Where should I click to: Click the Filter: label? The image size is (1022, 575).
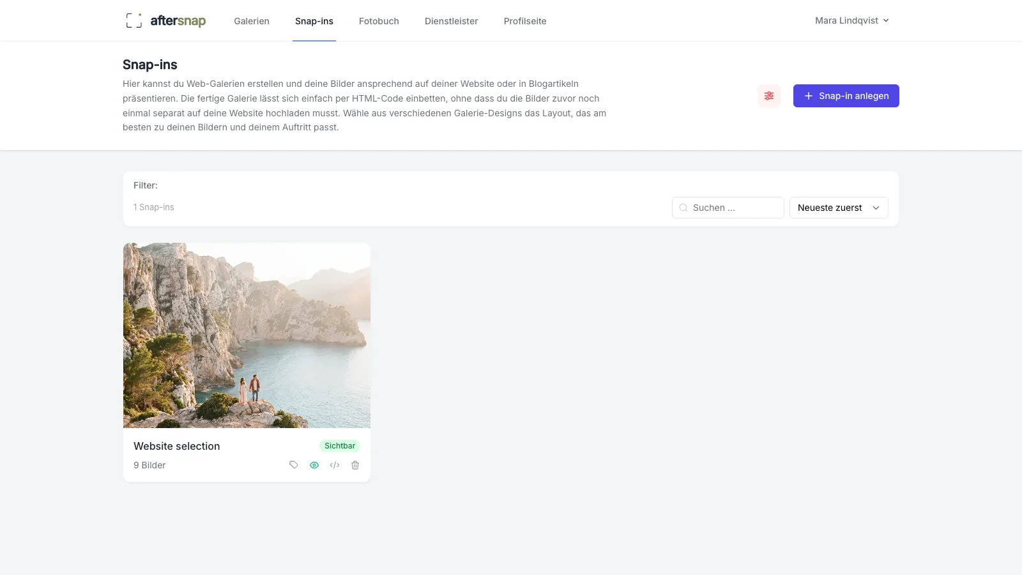tap(146, 185)
